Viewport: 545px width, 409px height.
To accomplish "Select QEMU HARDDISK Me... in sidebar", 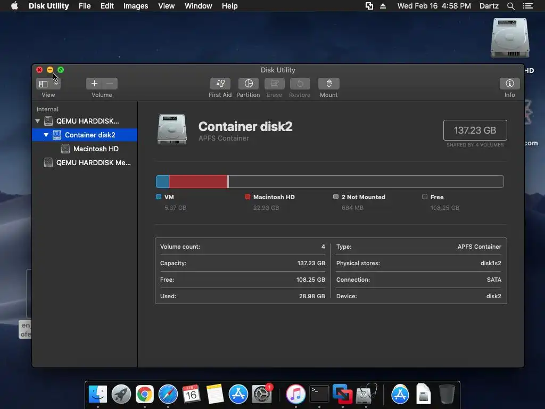I will [85, 162].
